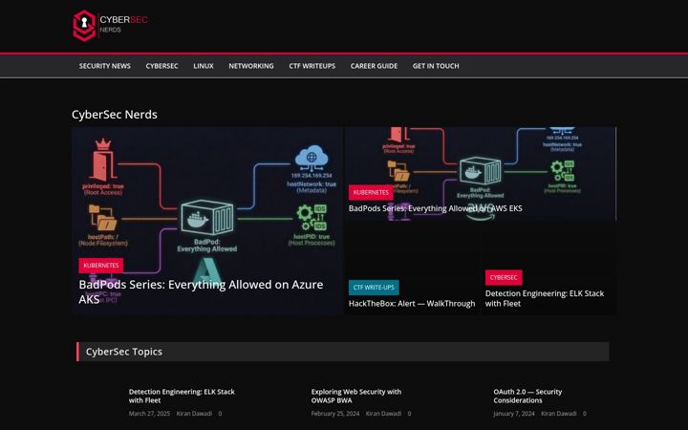Open the Career Guide menu item
The width and height of the screenshot is (688, 430).
(374, 66)
